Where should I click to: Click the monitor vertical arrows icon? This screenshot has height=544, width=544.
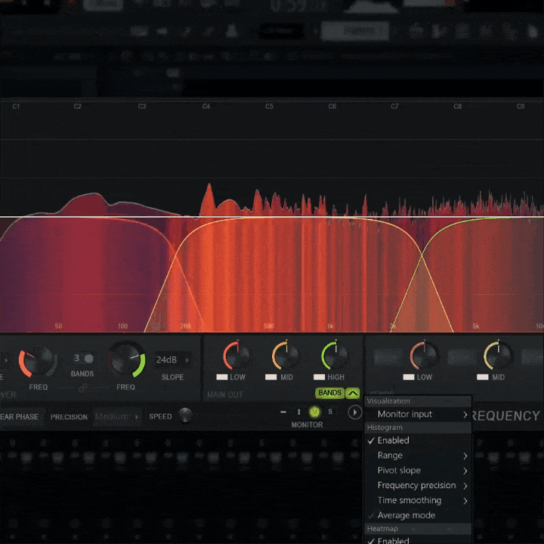click(x=298, y=412)
